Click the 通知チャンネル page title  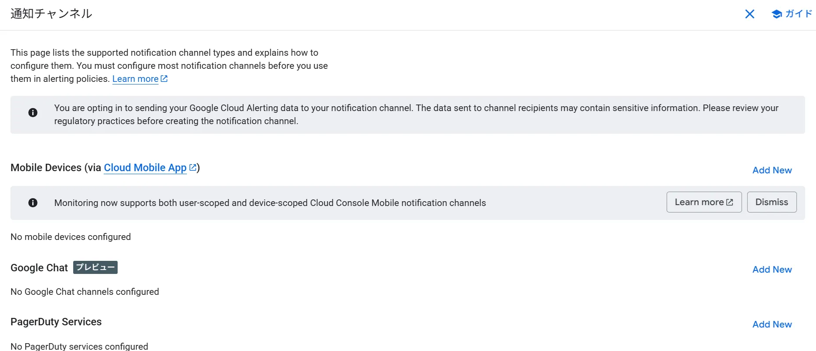pos(51,14)
